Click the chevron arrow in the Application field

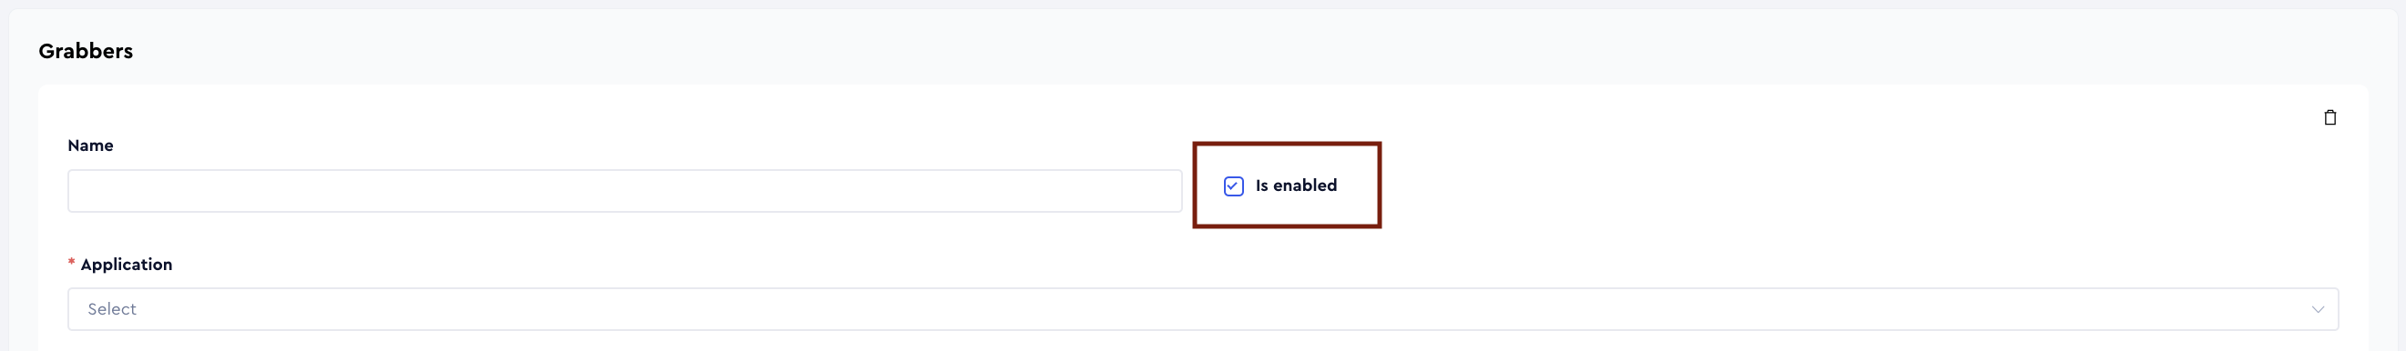(2318, 309)
